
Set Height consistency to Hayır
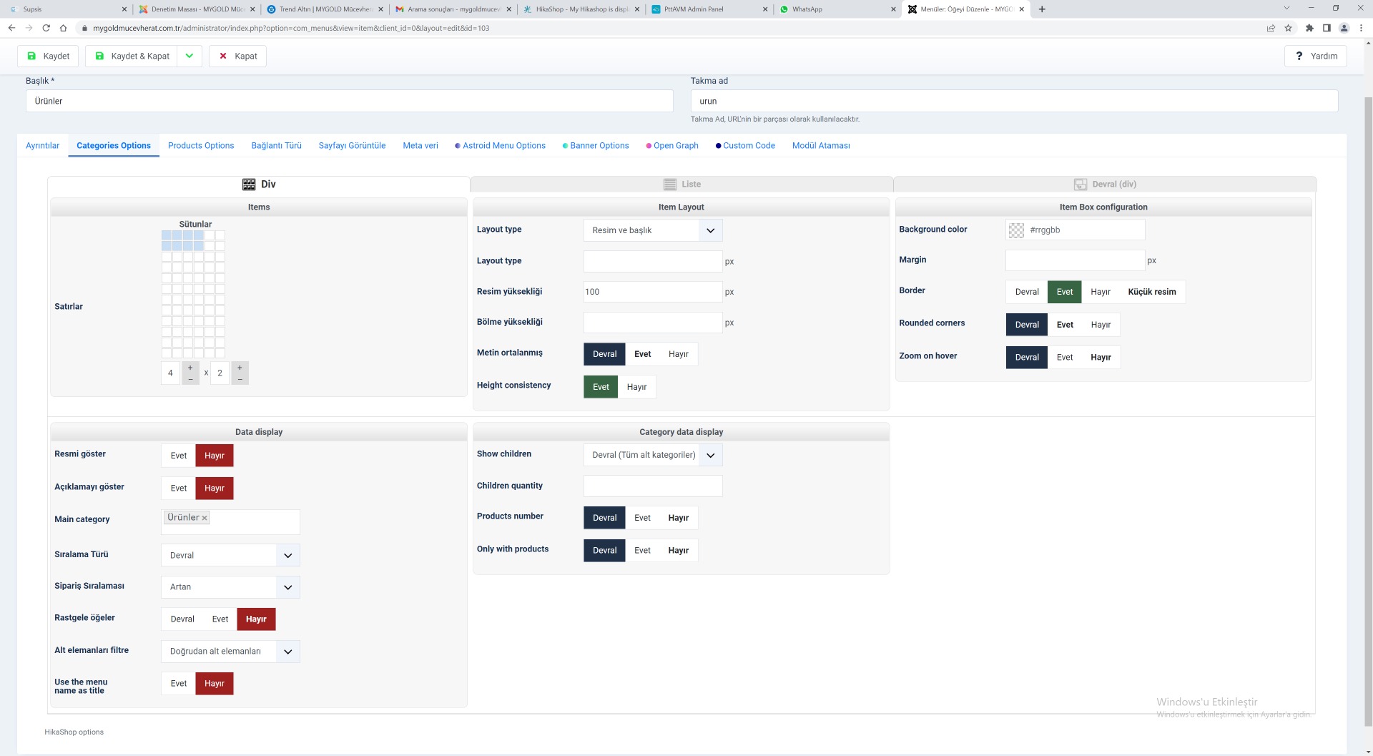tap(636, 387)
